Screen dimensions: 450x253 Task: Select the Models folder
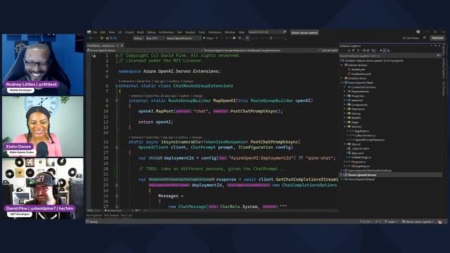[356, 117]
